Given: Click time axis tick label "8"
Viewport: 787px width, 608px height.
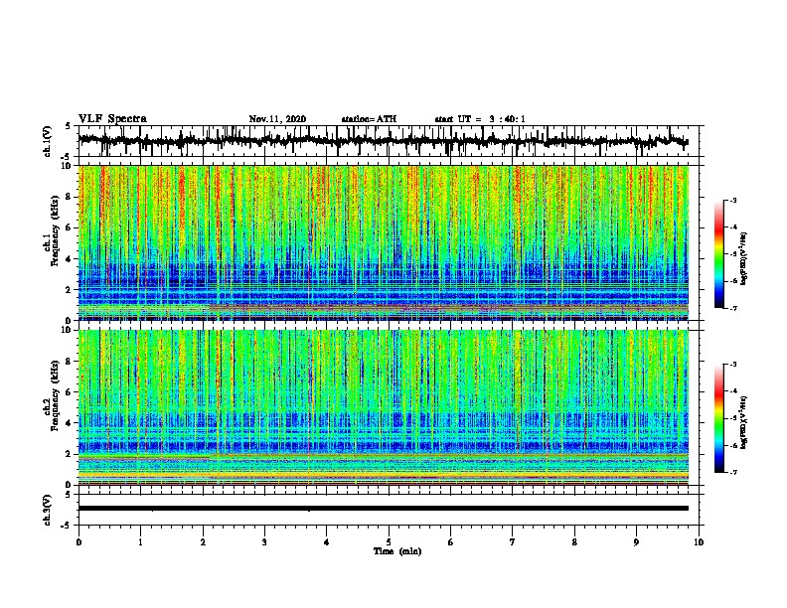Looking at the screenshot, I should point(574,542).
